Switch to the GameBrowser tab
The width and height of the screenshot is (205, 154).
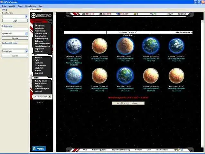pyautogui.click(x=35, y=10)
